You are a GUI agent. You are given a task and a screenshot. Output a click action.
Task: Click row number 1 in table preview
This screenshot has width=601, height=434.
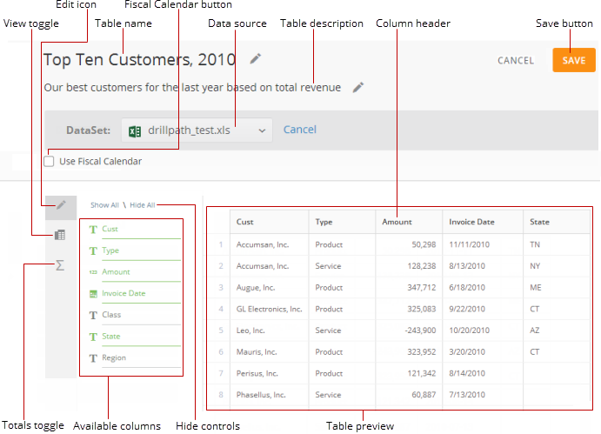221,244
